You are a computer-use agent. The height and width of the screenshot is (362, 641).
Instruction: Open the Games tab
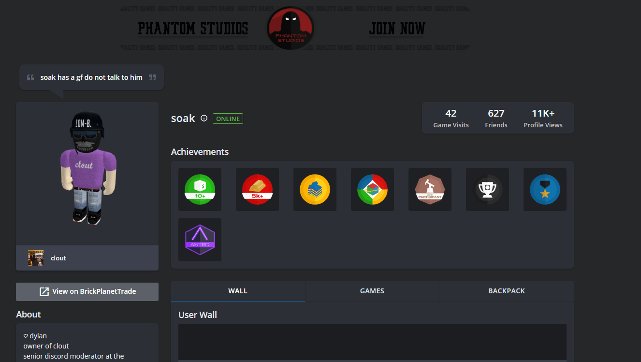click(372, 291)
